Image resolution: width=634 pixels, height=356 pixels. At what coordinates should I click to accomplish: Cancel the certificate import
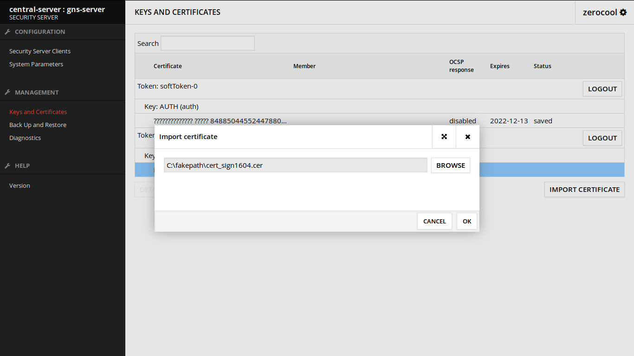[x=434, y=221]
